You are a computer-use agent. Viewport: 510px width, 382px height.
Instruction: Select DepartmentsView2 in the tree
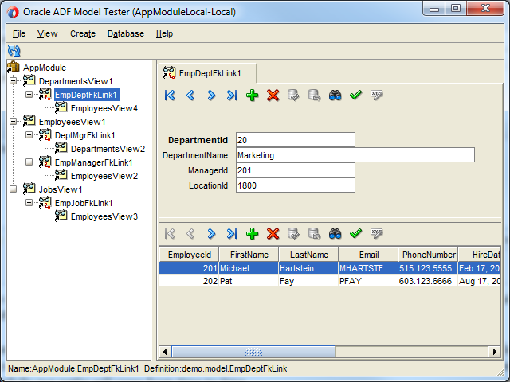click(108, 149)
